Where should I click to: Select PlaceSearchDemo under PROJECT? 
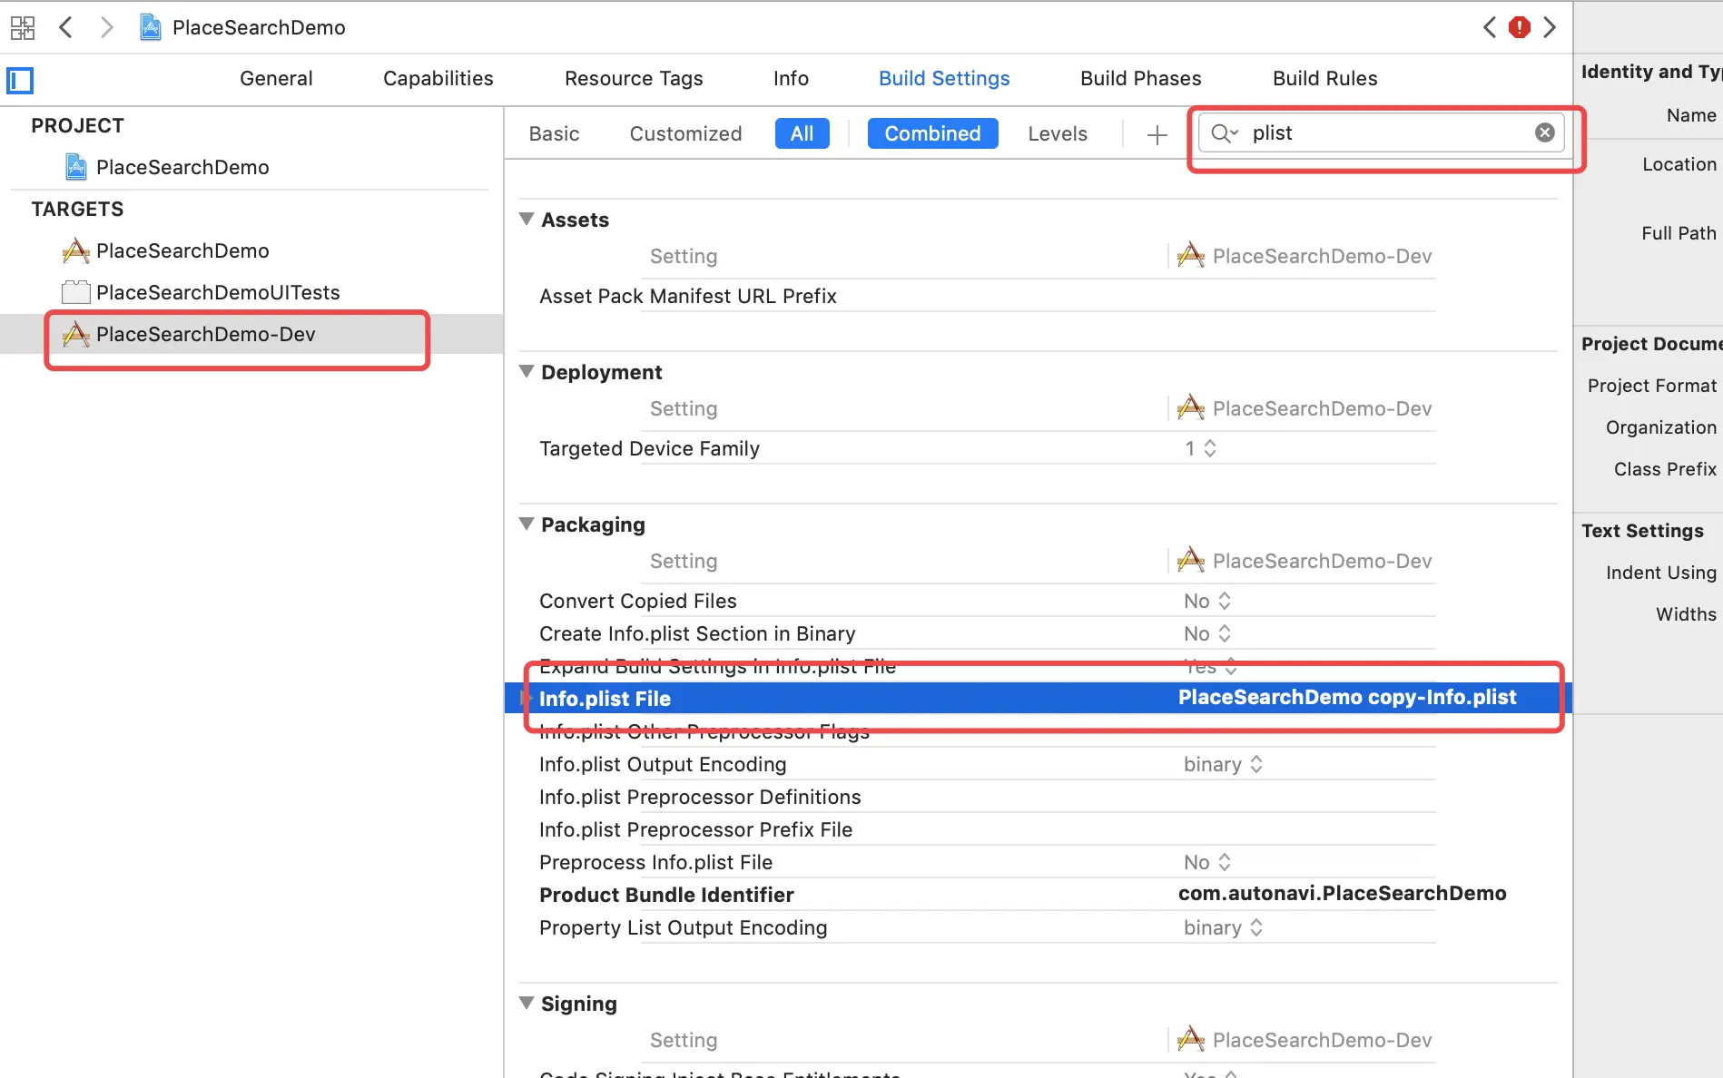coord(182,168)
